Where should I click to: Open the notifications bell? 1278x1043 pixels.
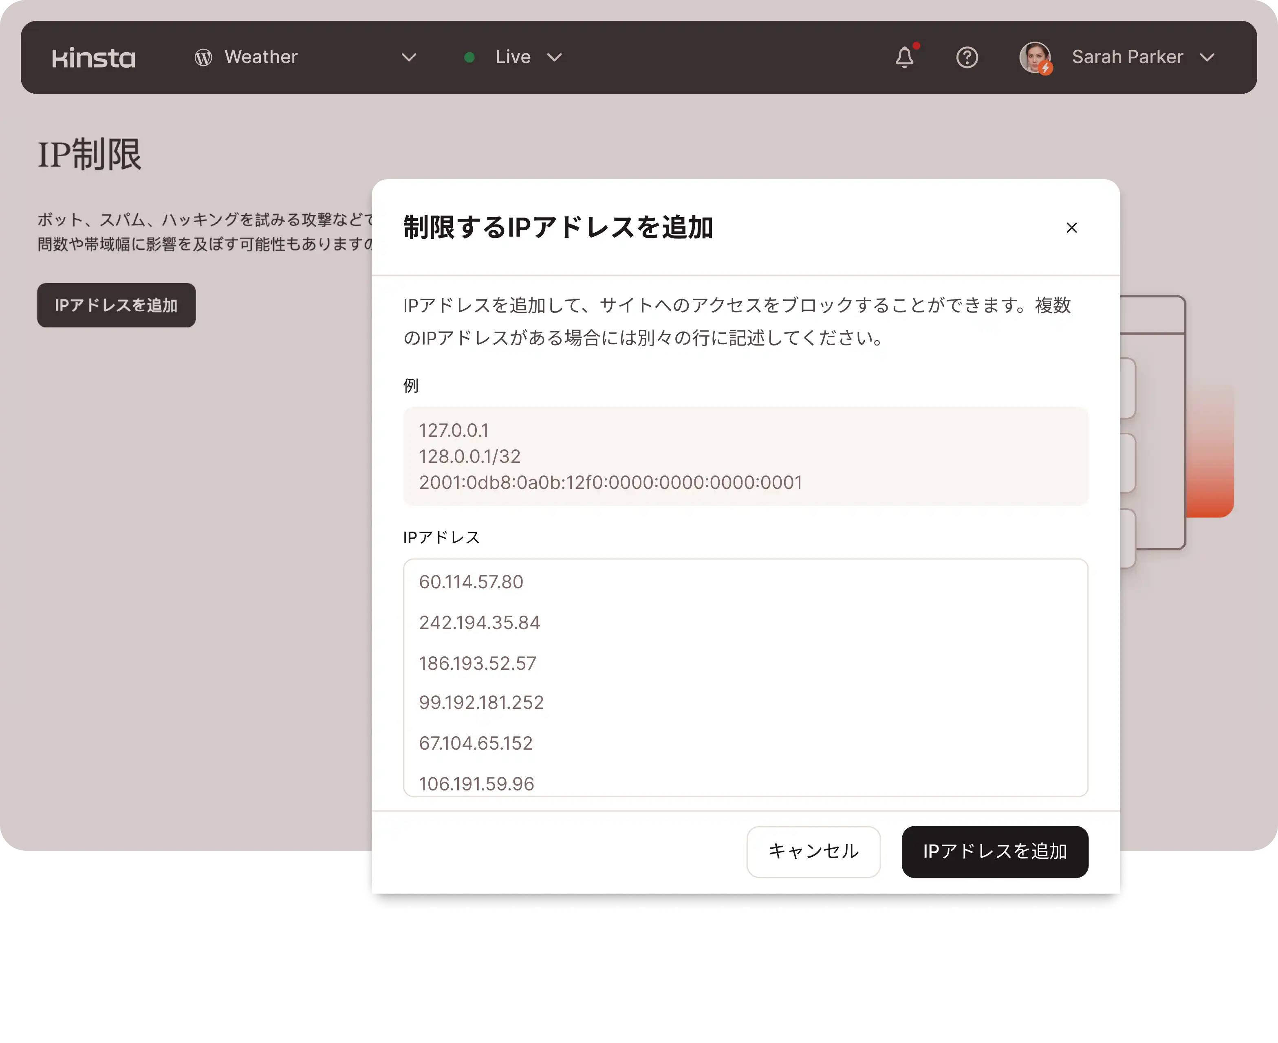904,58
